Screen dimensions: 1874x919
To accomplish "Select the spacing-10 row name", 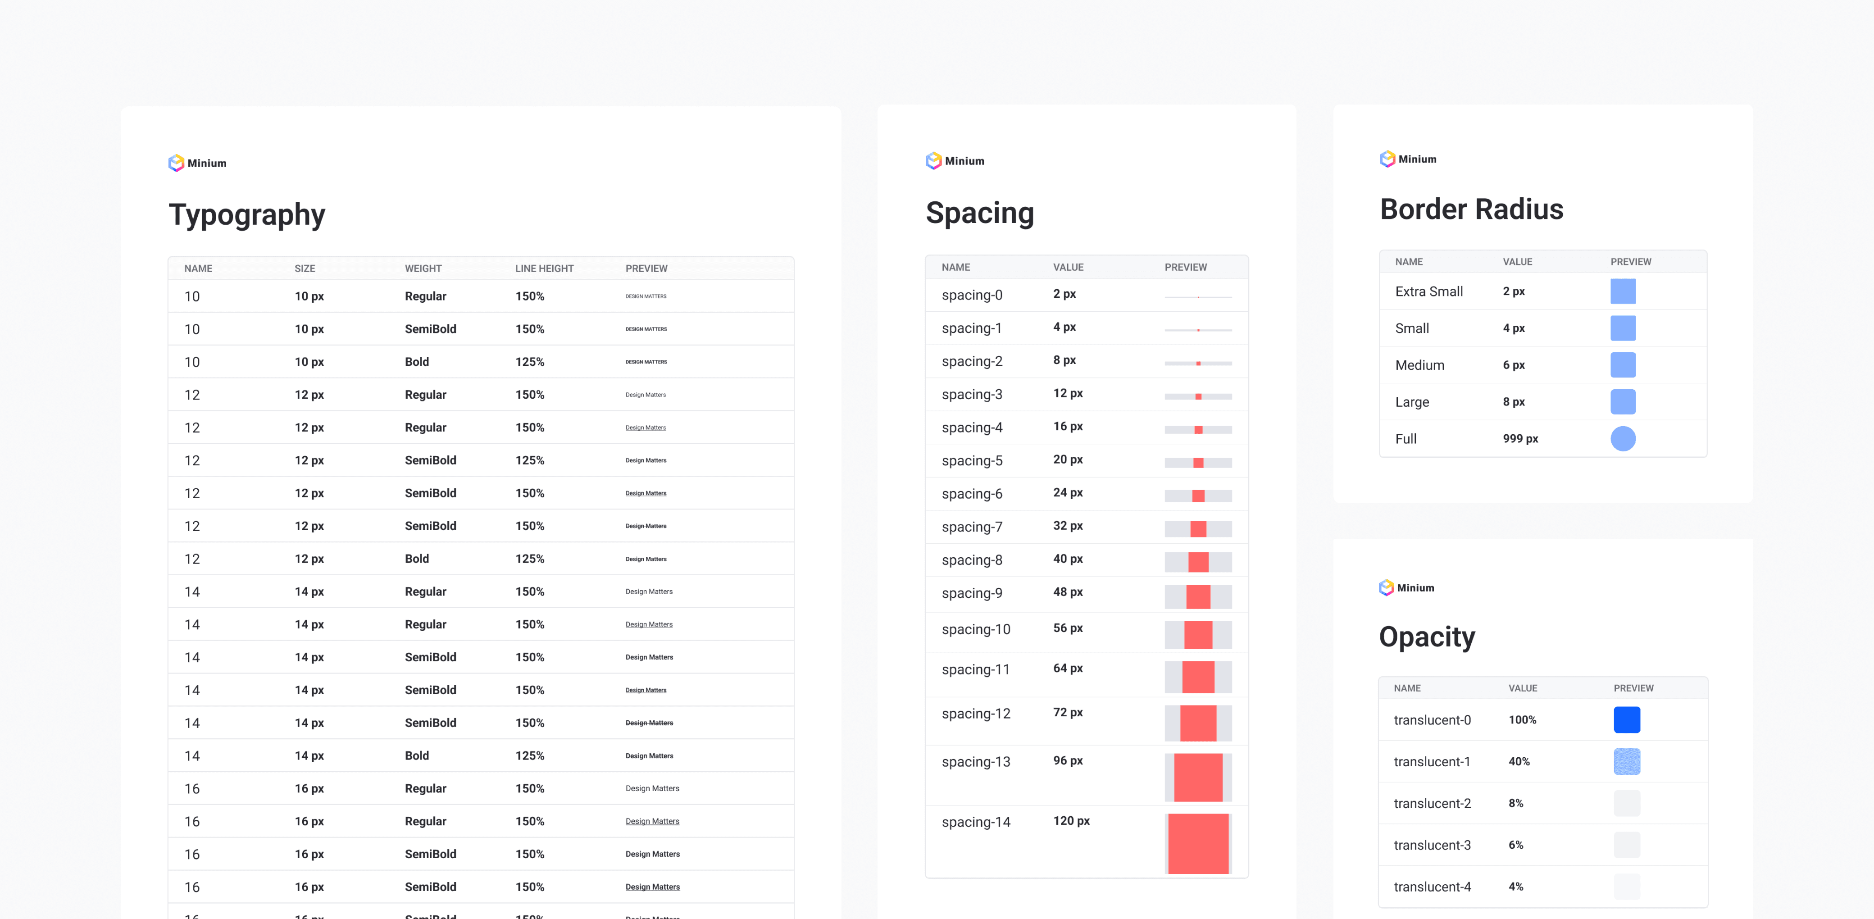I will pyautogui.click(x=976, y=629).
